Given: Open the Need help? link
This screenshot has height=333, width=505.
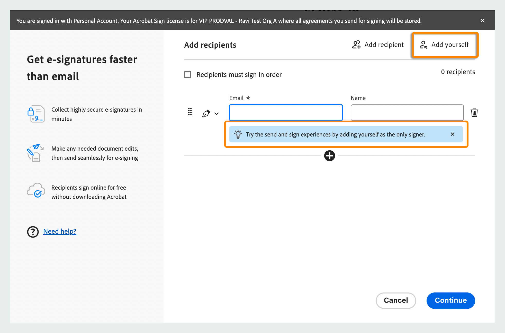Looking at the screenshot, I should (60, 231).
